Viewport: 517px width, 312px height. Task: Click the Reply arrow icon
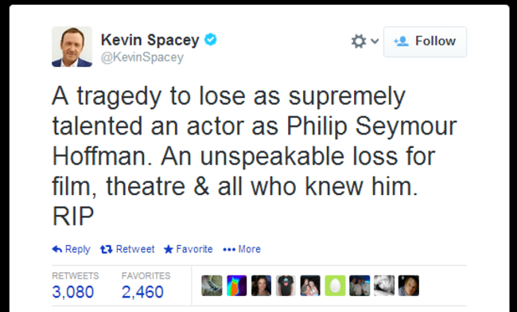pyautogui.click(x=57, y=249)
